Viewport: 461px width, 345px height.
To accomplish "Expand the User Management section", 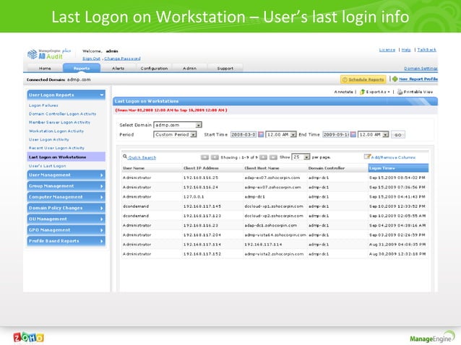I will tap(65, 175).
